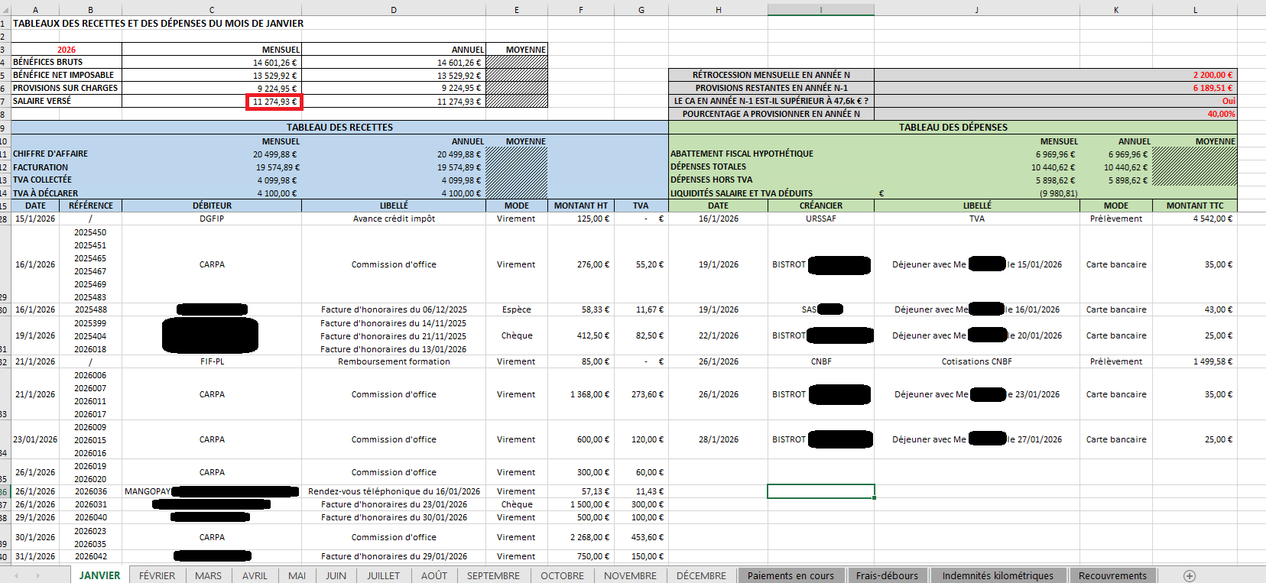The image size is (1266, 583).
Task: Switch to the FÉVRIER sheet tab
Action: (157, 576)
